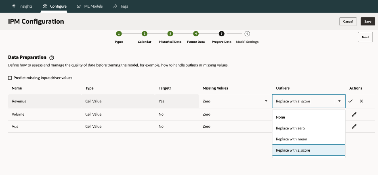Click the Save button

click(x=367, y=21)
